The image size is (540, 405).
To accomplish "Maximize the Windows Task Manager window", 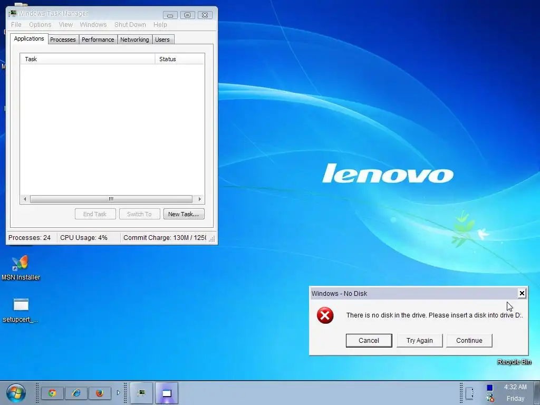I will click(187, 15).
